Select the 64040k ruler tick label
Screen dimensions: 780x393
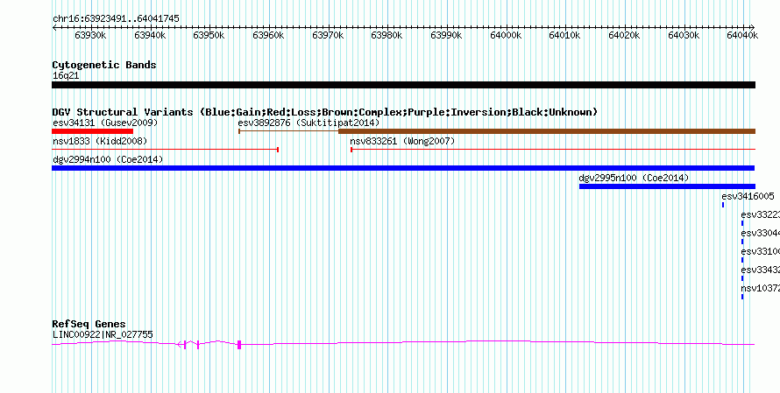coord(742,35)
